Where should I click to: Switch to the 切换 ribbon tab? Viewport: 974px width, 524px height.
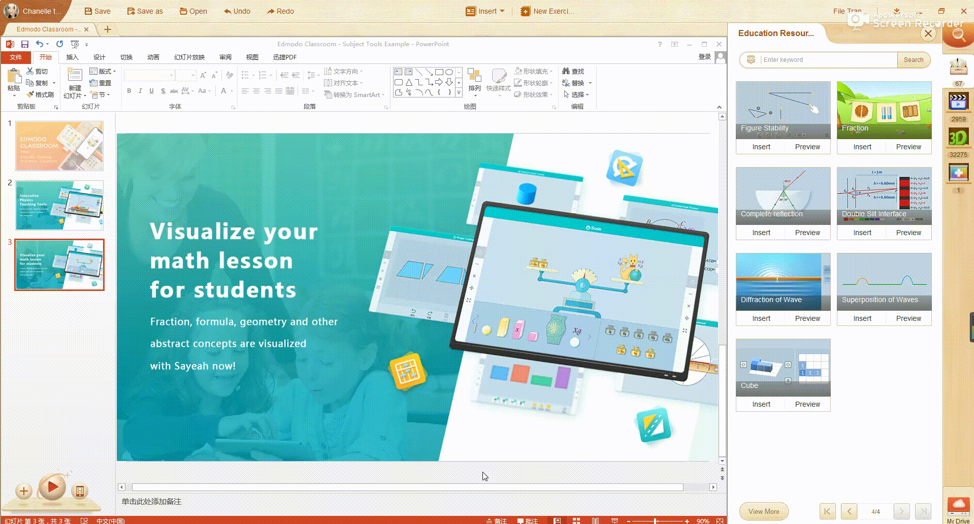click(126, 57)
